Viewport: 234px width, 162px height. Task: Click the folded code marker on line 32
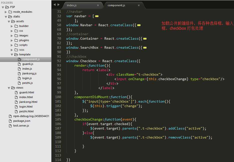point(97,16)
